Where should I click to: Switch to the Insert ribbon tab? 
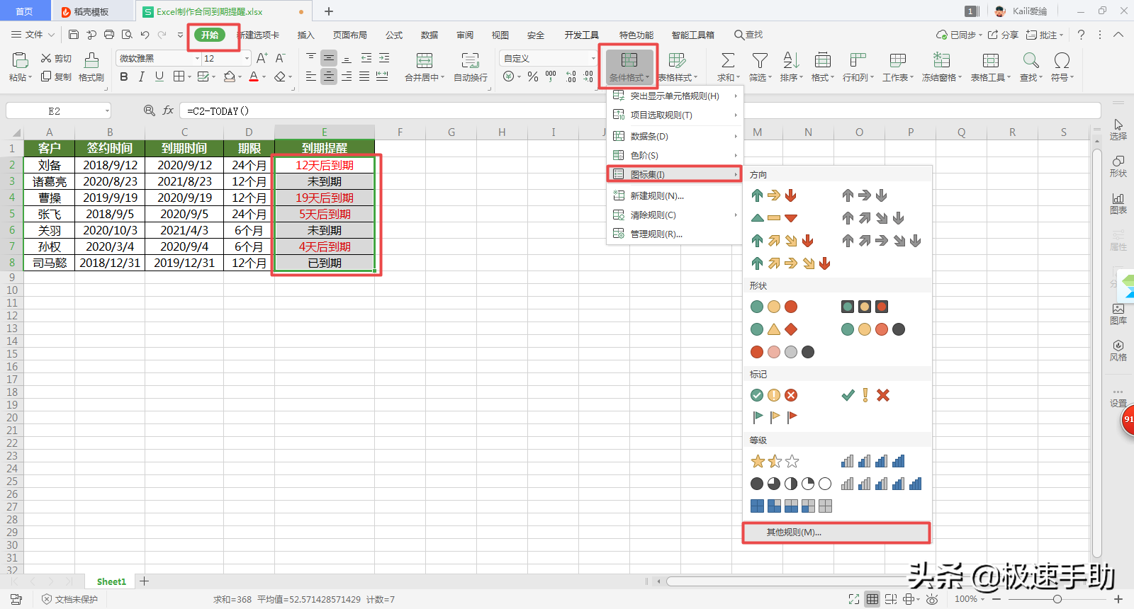[x=305, y=35]
